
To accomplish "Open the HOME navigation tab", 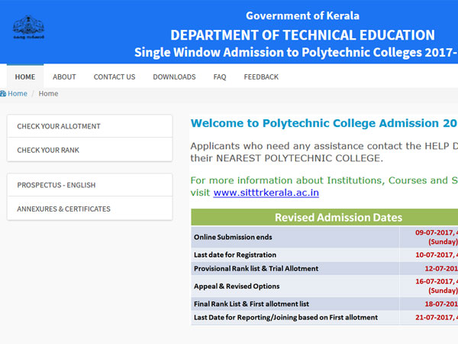I will (x=25, y=77).
